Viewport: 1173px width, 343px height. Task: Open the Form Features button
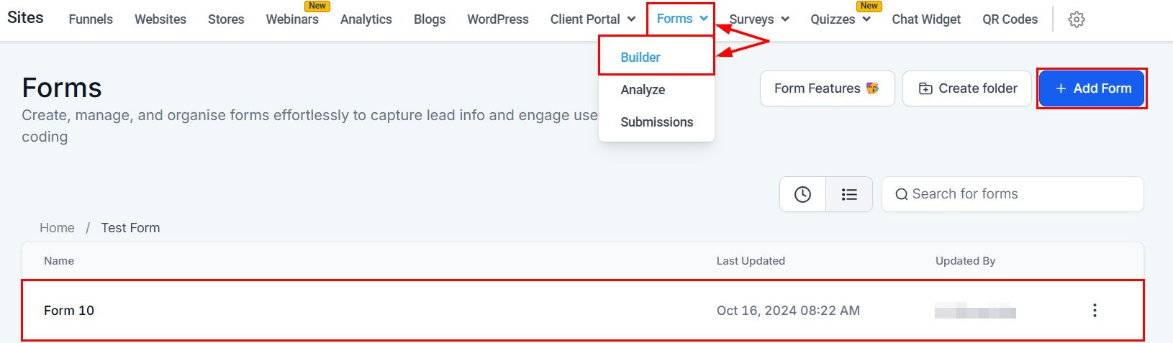[x=827, y=88]
